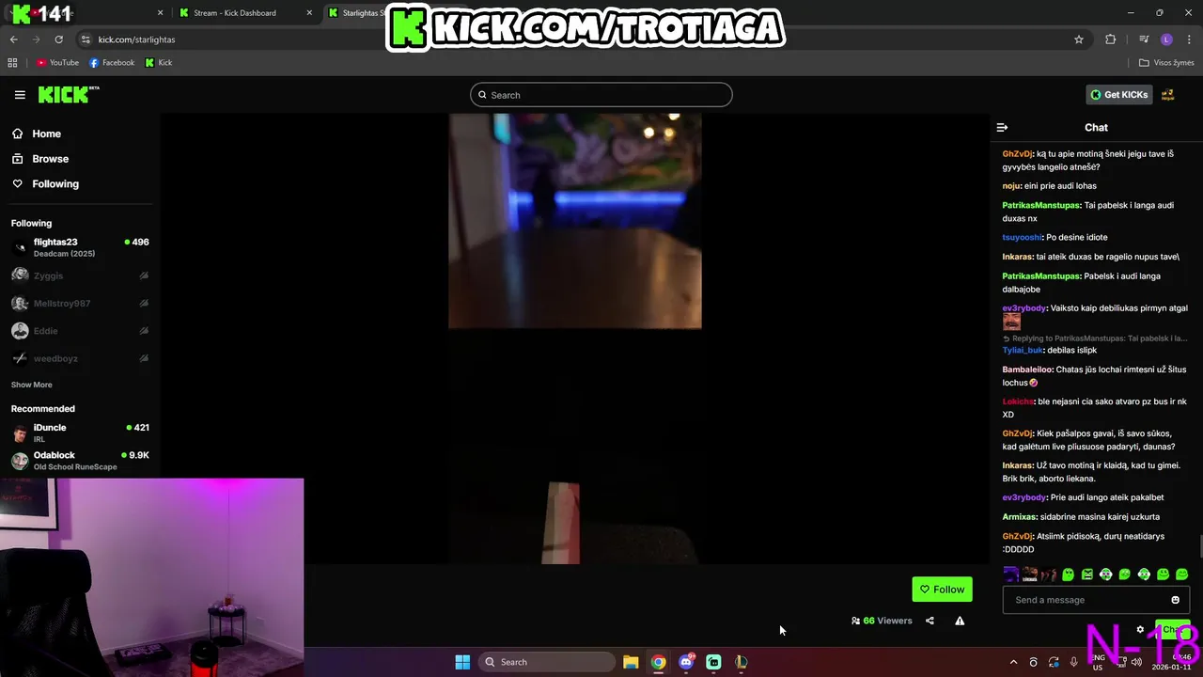Open Discord from the taskbar
1203x677 pixels.
[x=686, y=662]
